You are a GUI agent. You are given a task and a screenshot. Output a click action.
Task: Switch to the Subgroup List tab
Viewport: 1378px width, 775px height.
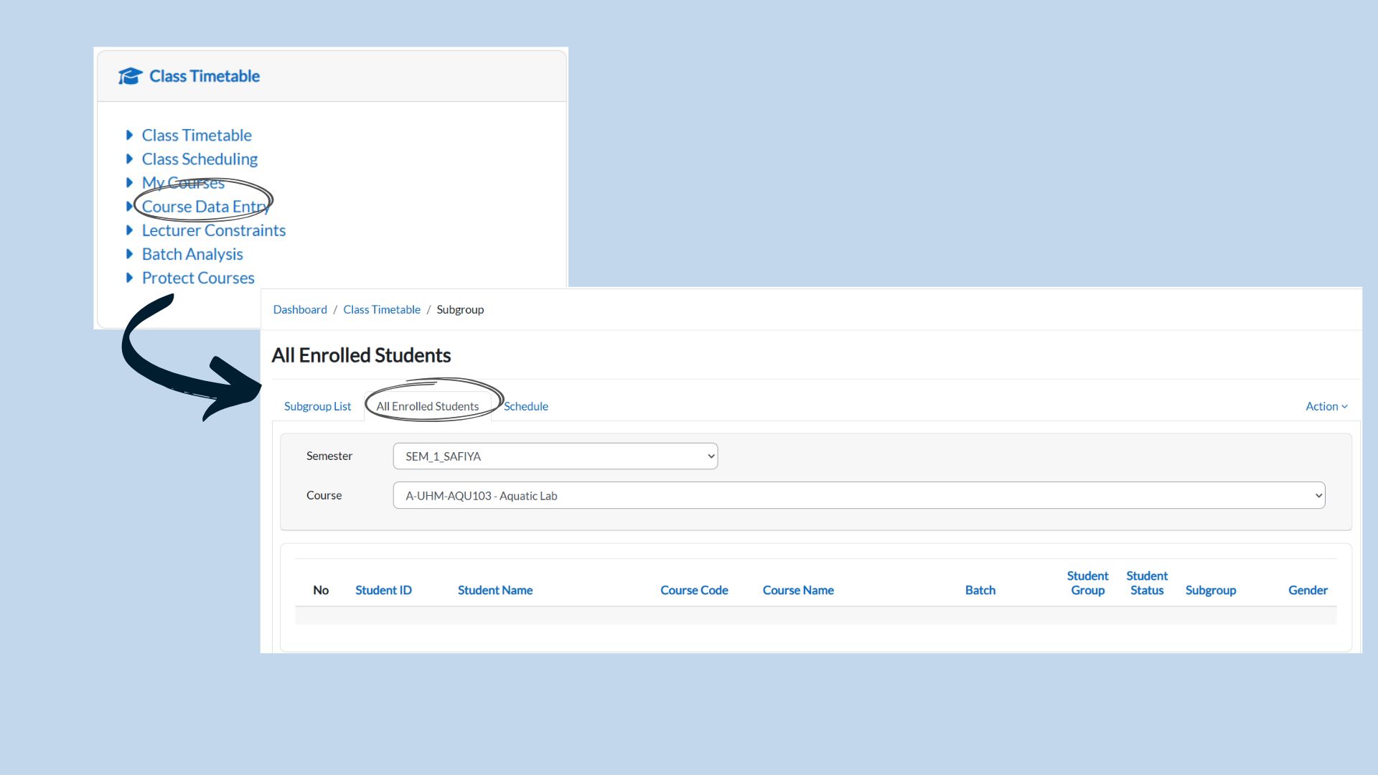click(x=317, y=406)
